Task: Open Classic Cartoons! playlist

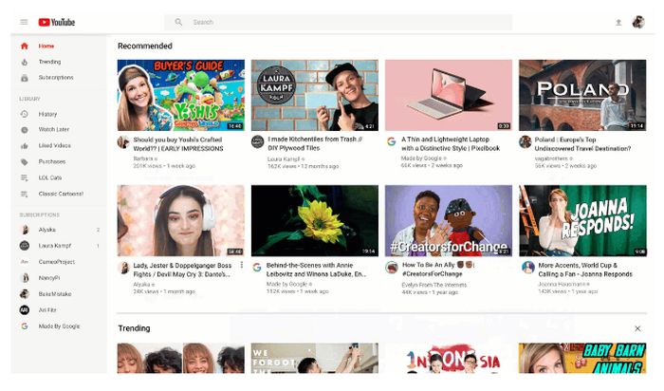Action: click(x=59, y=194)
